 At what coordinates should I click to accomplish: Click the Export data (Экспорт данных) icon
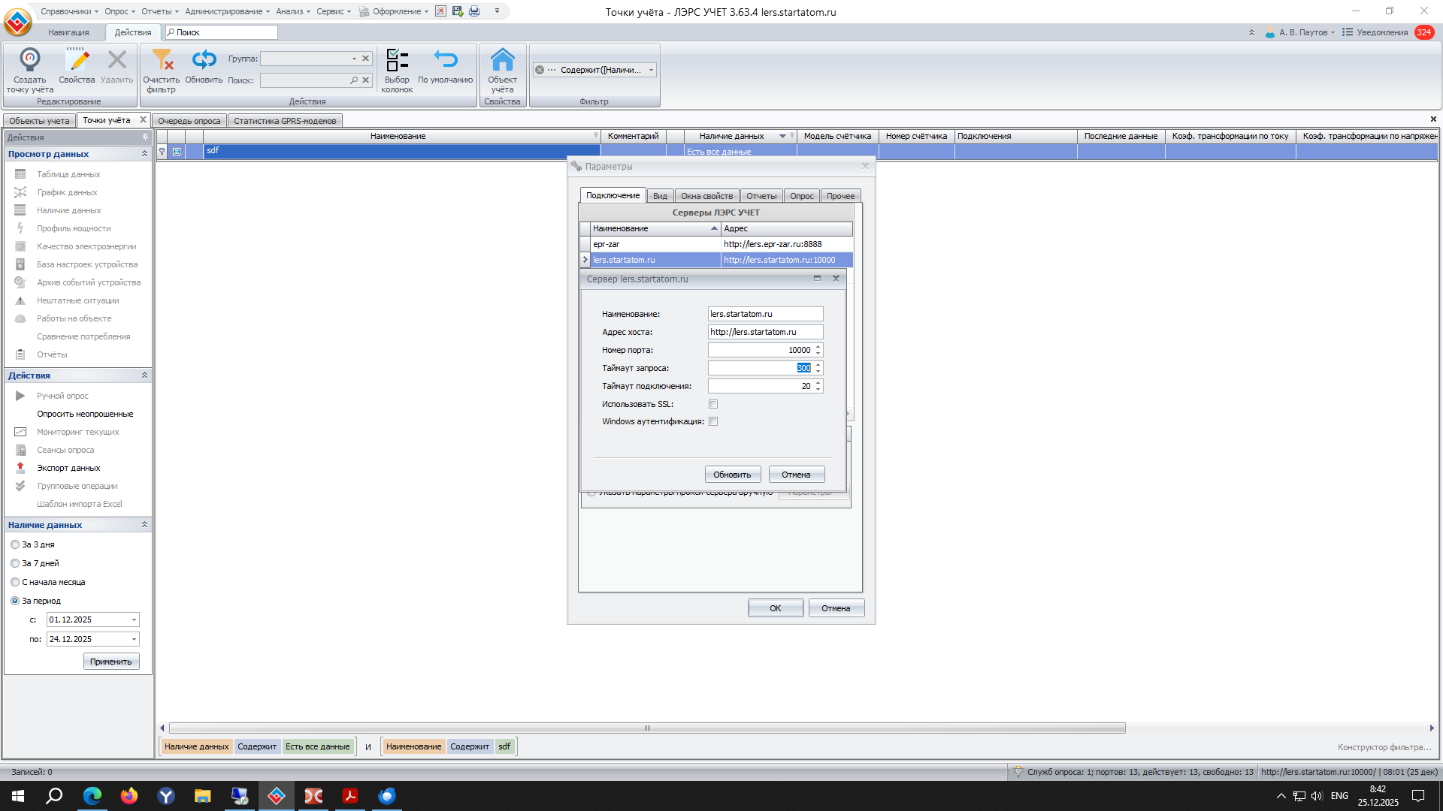click(x=20, y=468)
